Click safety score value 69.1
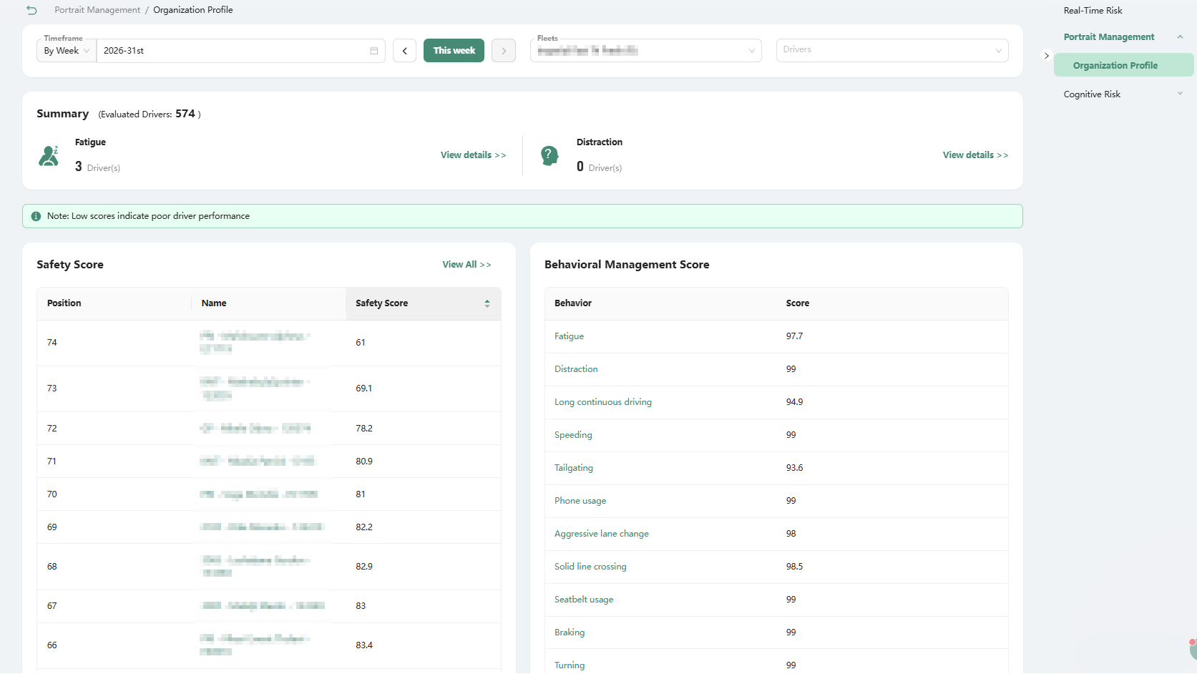 click(x=363, y=389)
